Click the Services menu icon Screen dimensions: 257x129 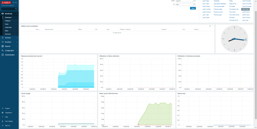click(x=3, y=38)
